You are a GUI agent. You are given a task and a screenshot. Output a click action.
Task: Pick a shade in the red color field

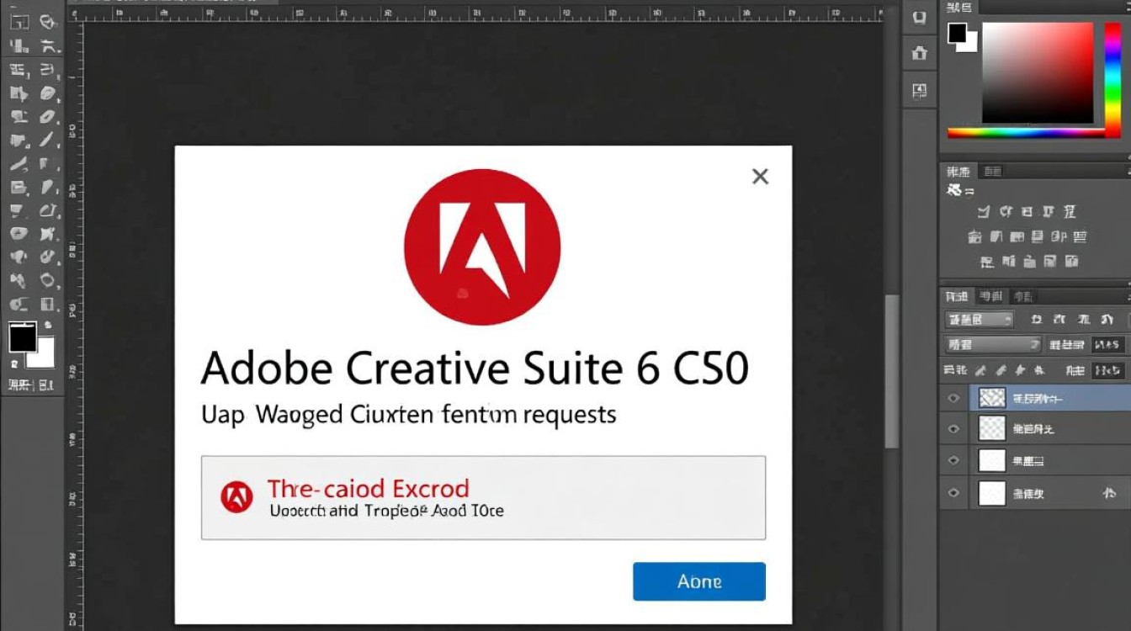click(1038, 72)
